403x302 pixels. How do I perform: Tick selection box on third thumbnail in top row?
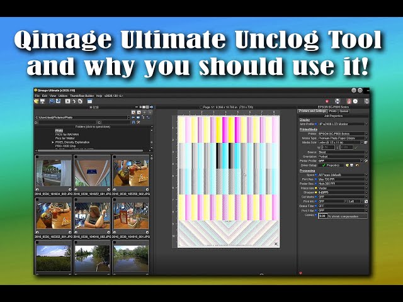click(x=115, y=157)
